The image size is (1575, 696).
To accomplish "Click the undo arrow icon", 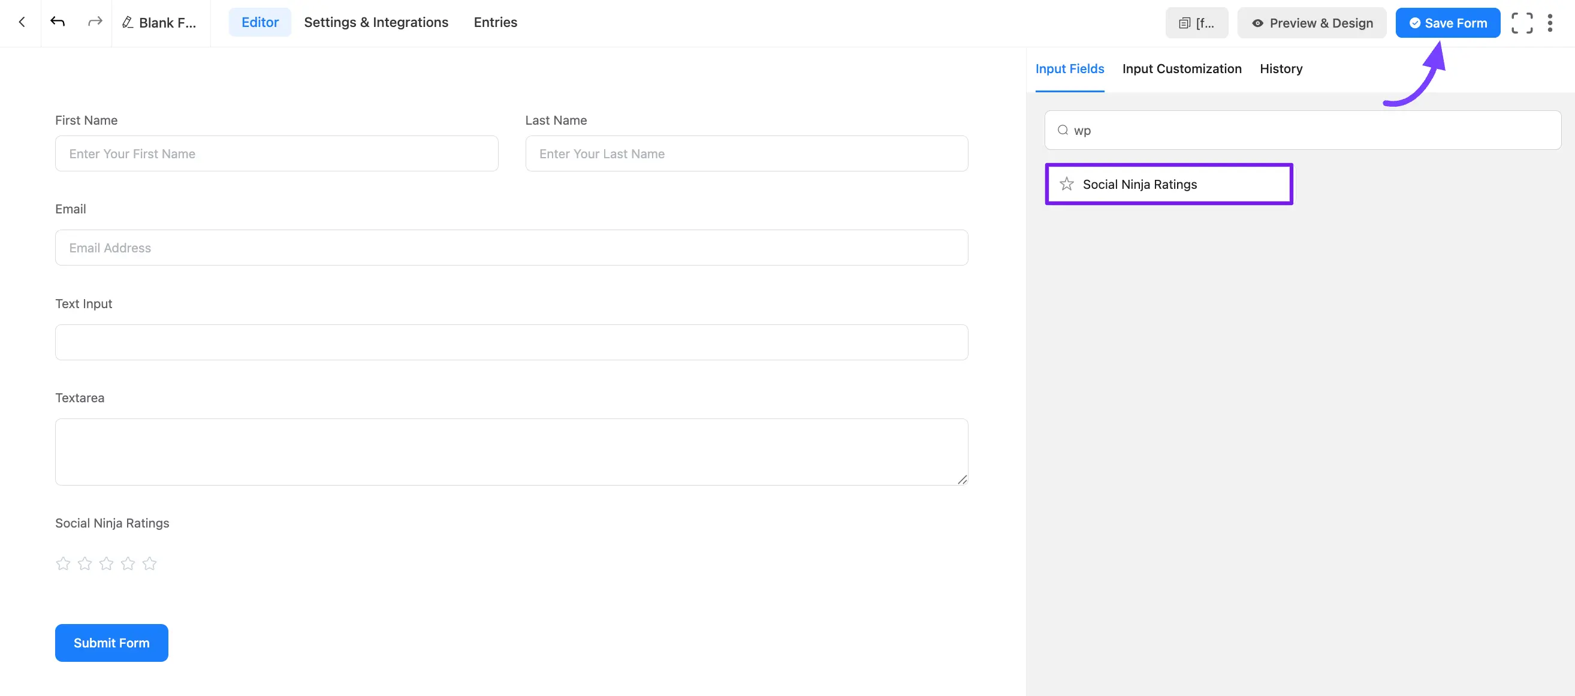I will [x=57, y=22].
